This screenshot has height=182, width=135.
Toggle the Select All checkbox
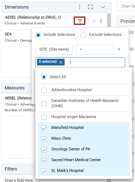[x=44, y=77]
